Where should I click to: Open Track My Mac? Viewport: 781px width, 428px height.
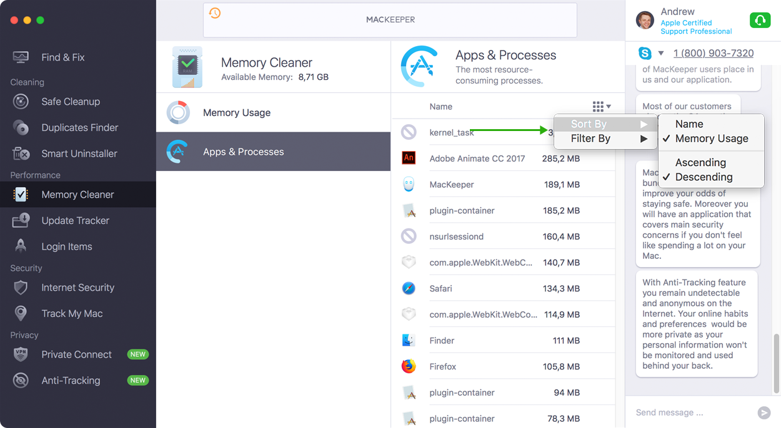tap(72, 314)
